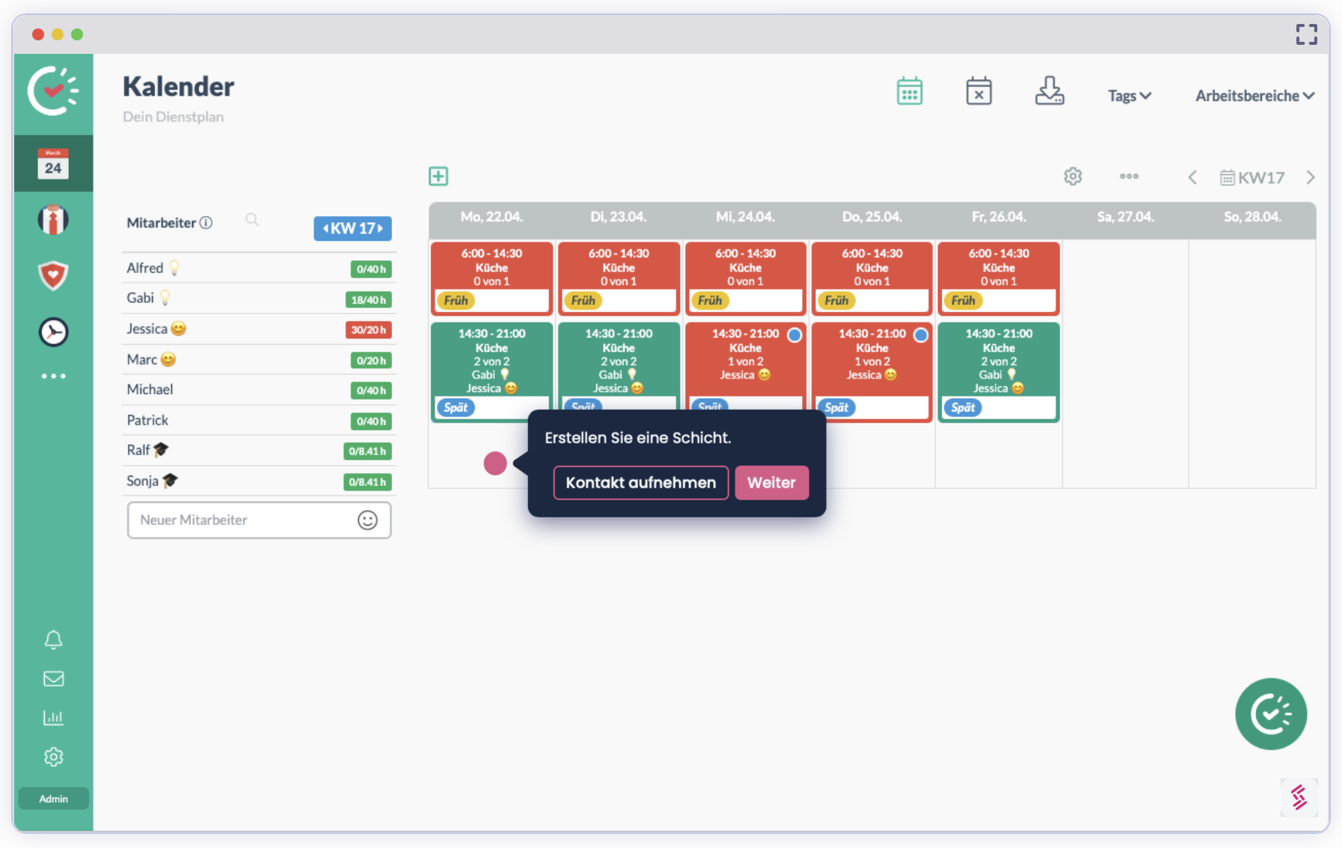The height and width of the screenshot is (848, 1342).
Task: Open the messages envelope icon
Action: coord(53,679)
